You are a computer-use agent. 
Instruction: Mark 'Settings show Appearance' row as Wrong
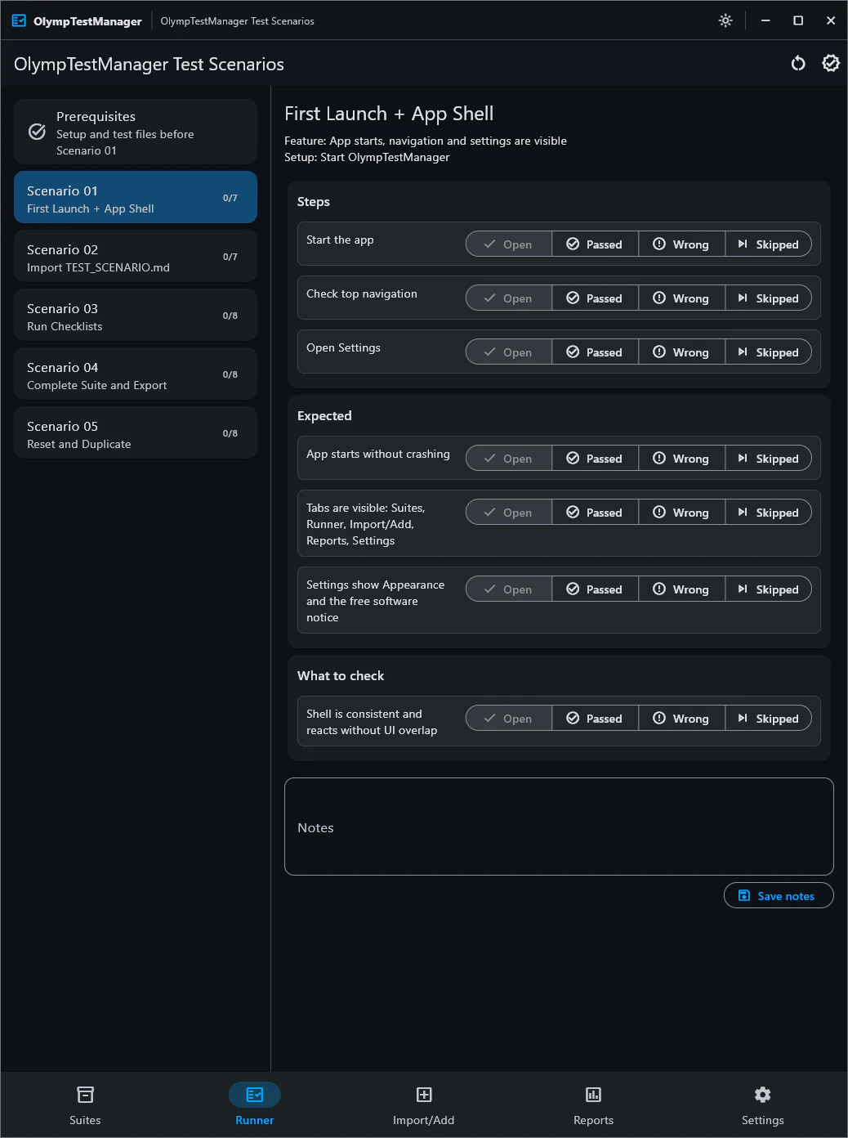click(682, 589)
